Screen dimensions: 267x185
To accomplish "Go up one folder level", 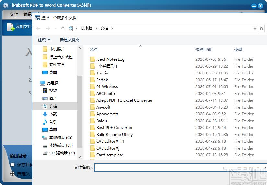I will [x=63, y=28].
